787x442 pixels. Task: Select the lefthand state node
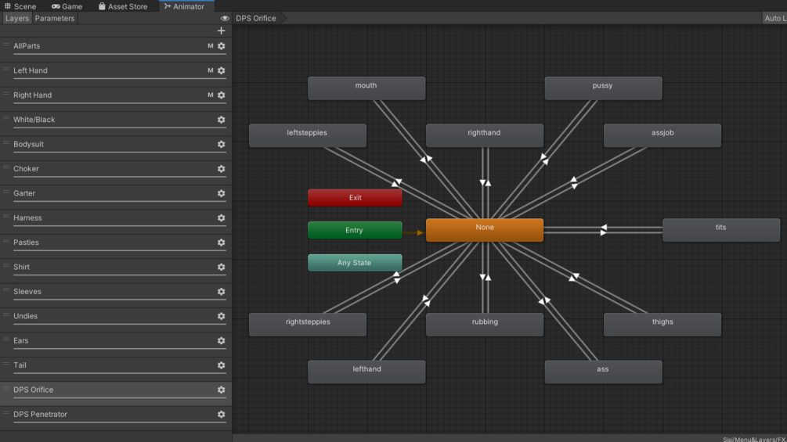click(366, 372)
